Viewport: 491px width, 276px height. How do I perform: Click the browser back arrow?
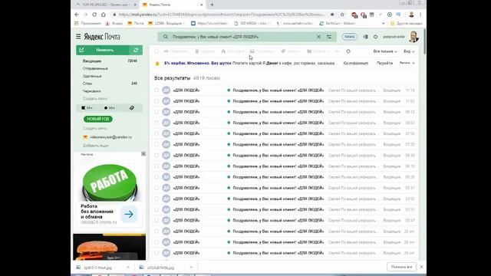pyautogui.click(x=77, y=15)
